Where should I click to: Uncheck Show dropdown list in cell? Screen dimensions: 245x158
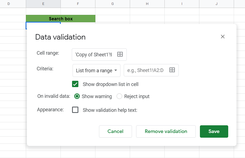75,84
